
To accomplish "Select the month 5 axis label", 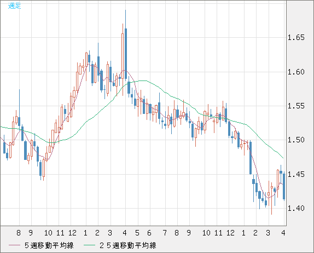I will [x=137, y=233].
